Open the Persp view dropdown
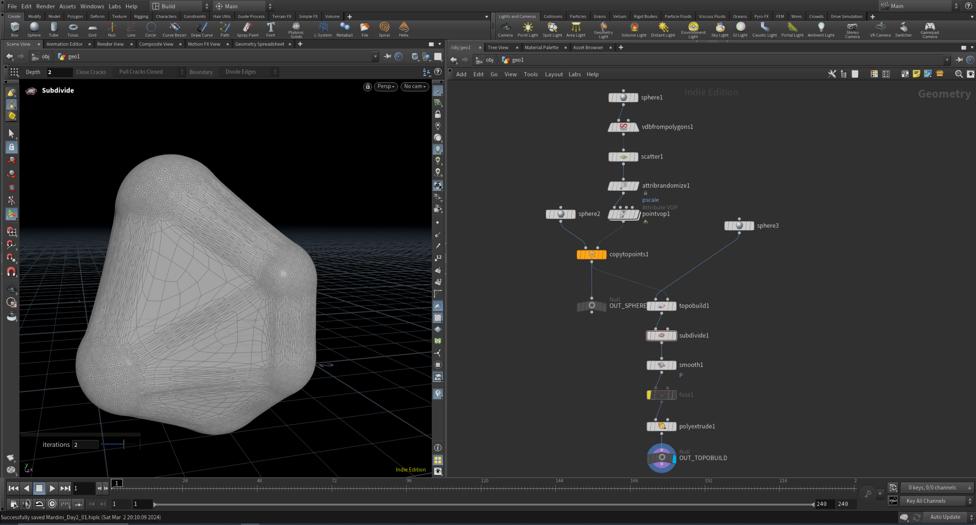 [386, 87]
